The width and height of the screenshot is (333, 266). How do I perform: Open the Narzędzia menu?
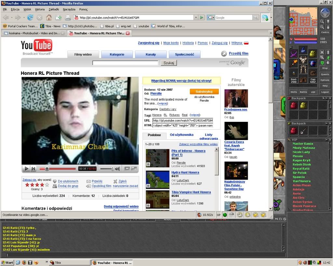[69, 9]
